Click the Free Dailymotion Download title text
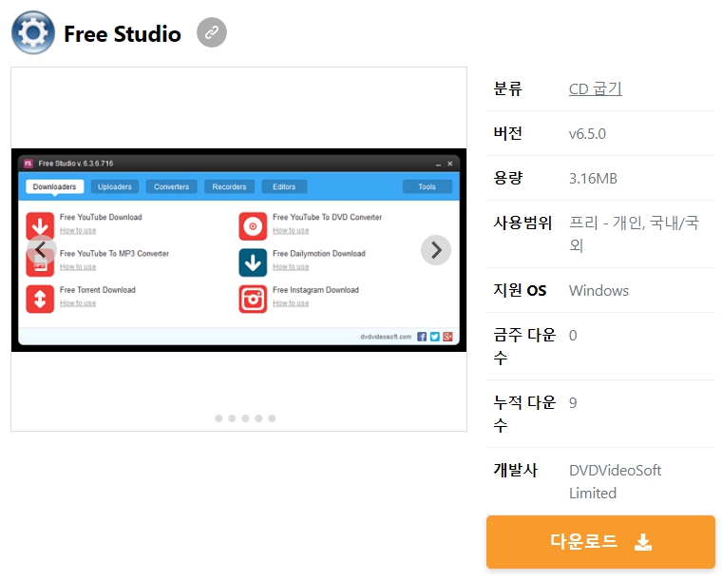 point(319,254)
